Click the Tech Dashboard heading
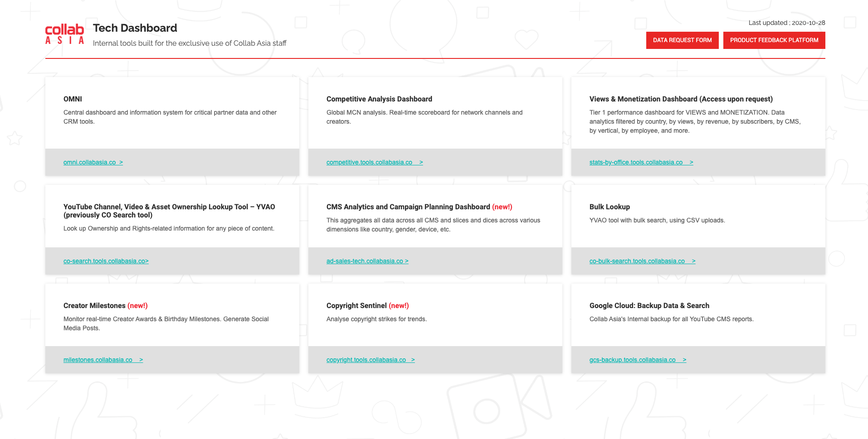 135,28
